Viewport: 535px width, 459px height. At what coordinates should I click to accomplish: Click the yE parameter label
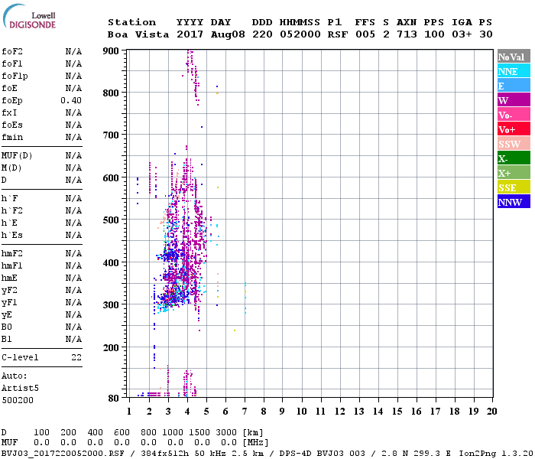tap(6, 315)
